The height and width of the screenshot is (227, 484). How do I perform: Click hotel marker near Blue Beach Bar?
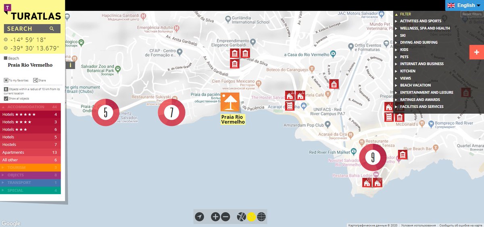pos(403,154)
